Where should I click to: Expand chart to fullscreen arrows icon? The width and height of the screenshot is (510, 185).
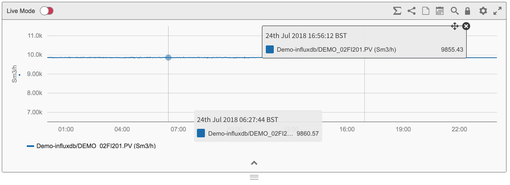(497, 11)
